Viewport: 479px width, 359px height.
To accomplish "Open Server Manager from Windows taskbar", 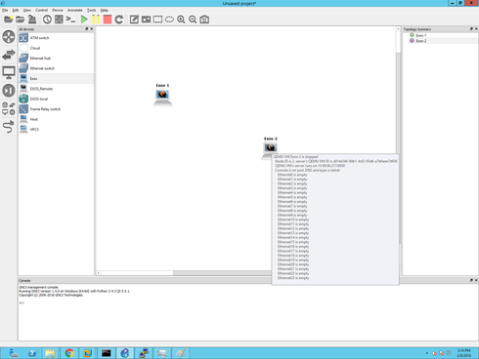I will point(14,353).
